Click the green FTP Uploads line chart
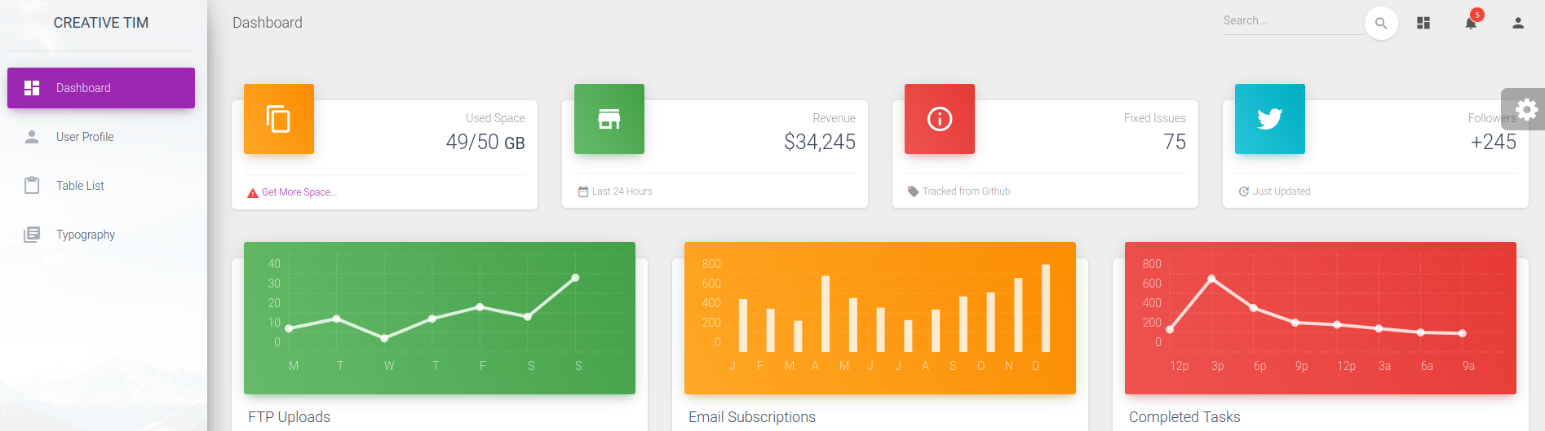Viewport: 1545px width, 431px height. [440, 318]
